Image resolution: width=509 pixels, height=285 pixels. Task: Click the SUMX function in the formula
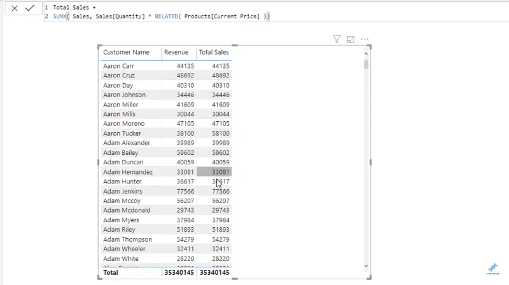59,17
